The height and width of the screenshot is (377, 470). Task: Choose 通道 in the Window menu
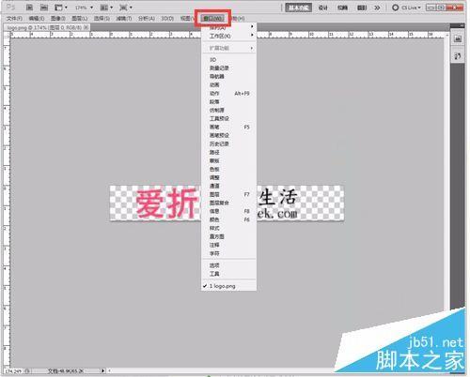(x=228, y=186)
